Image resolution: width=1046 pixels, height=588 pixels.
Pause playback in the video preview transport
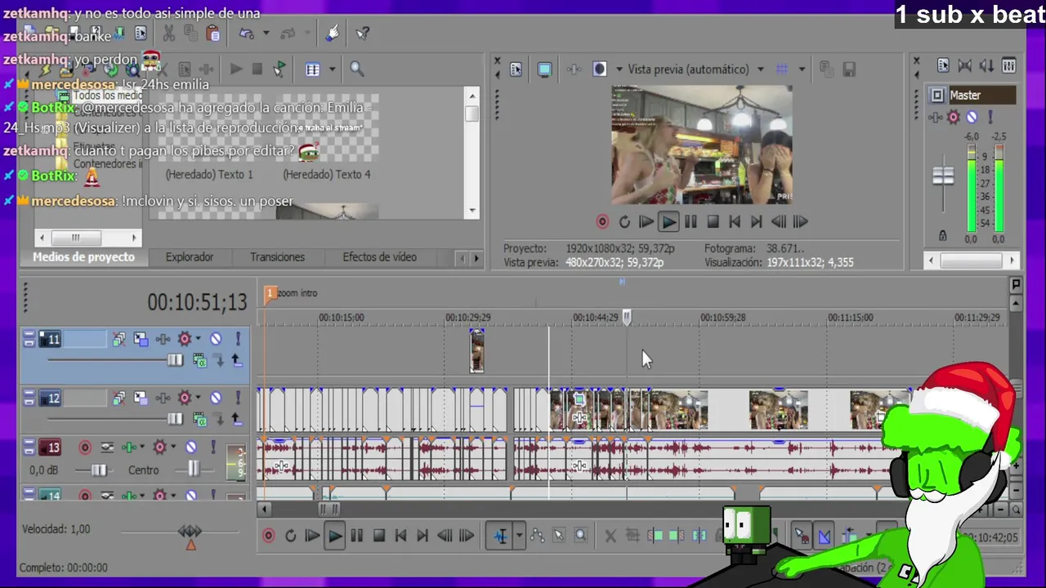[691, 221]
